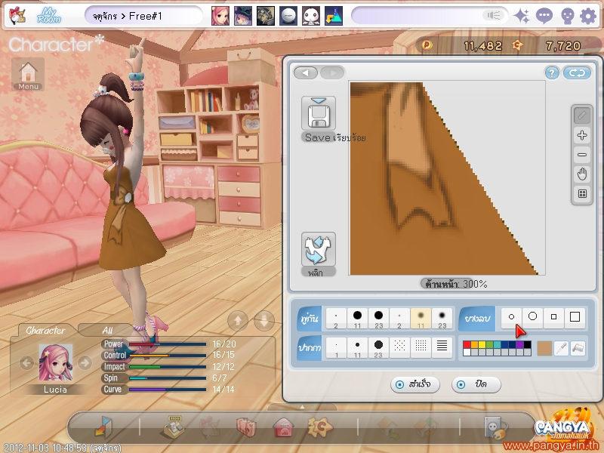Open the star cookie icon in bottom bar

[319, 427]
